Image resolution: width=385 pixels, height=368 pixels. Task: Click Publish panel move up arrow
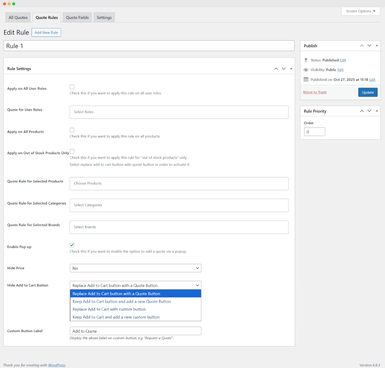tap(362, 46)
